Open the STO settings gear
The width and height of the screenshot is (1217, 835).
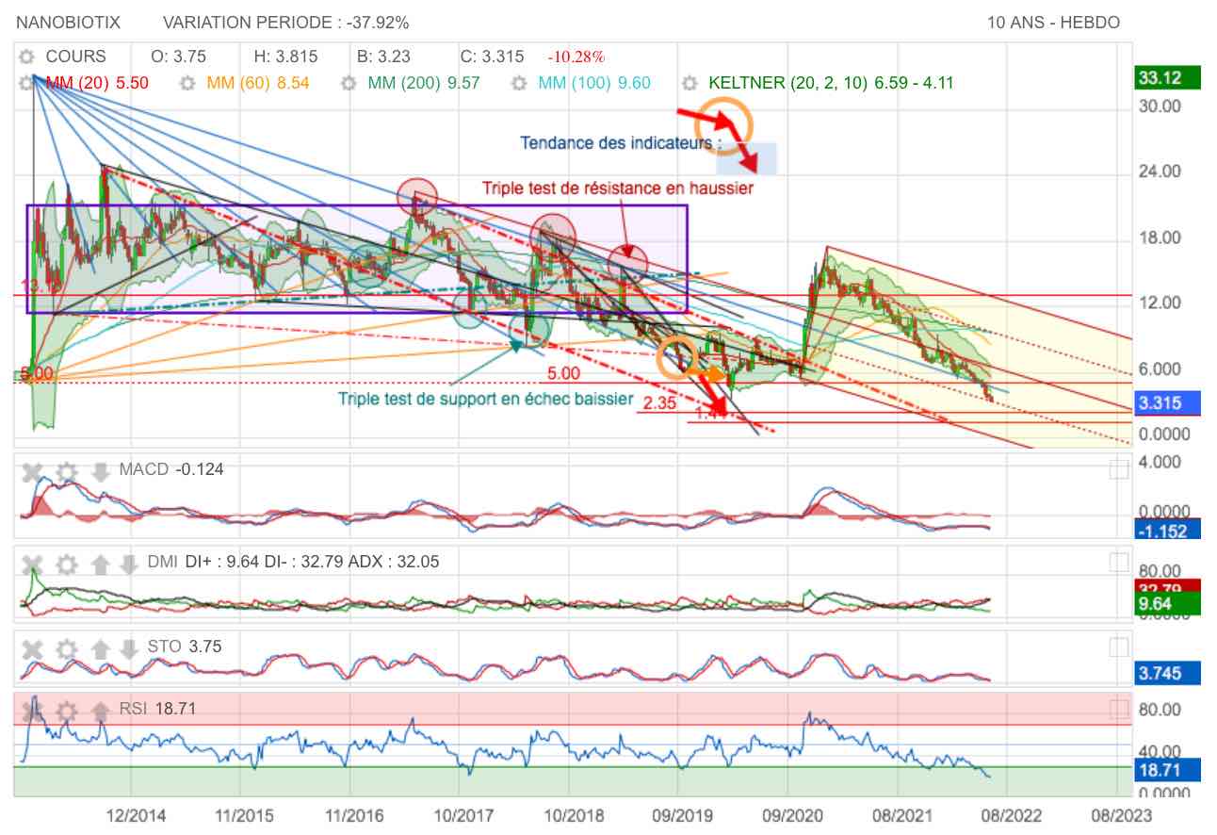click(66, 648)
